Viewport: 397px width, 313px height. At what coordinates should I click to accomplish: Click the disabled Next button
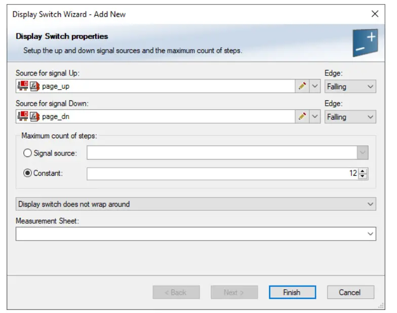234,292
